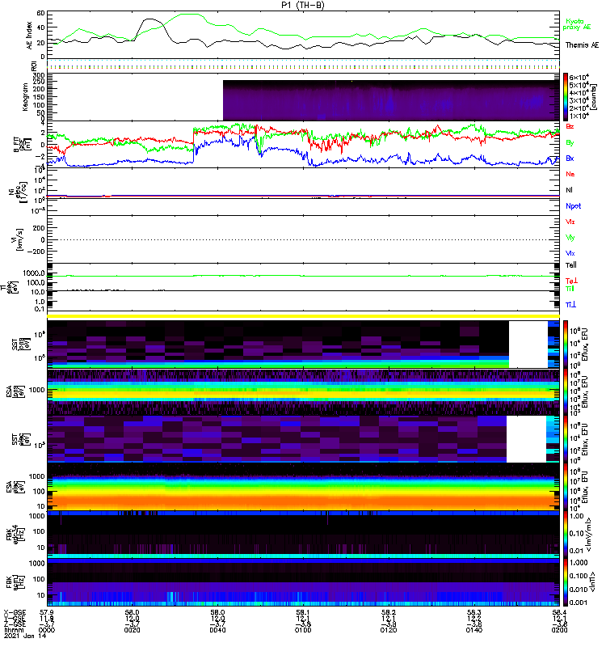Click the AE Index axis label
Viewport: 606px width, 647px height.
click(x=29, y=36)
